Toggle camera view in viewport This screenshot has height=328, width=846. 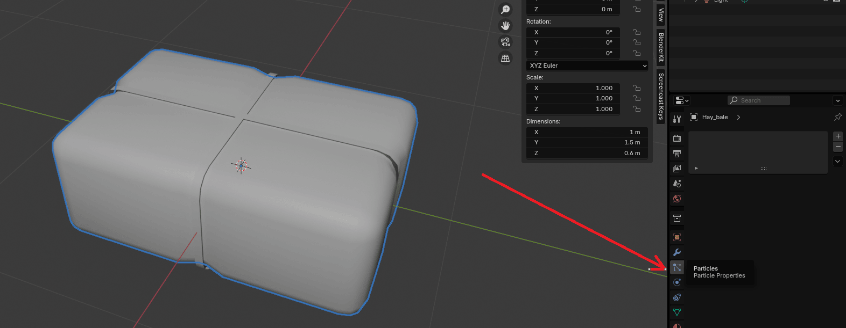pyautogui.click(x=505, y=42)
